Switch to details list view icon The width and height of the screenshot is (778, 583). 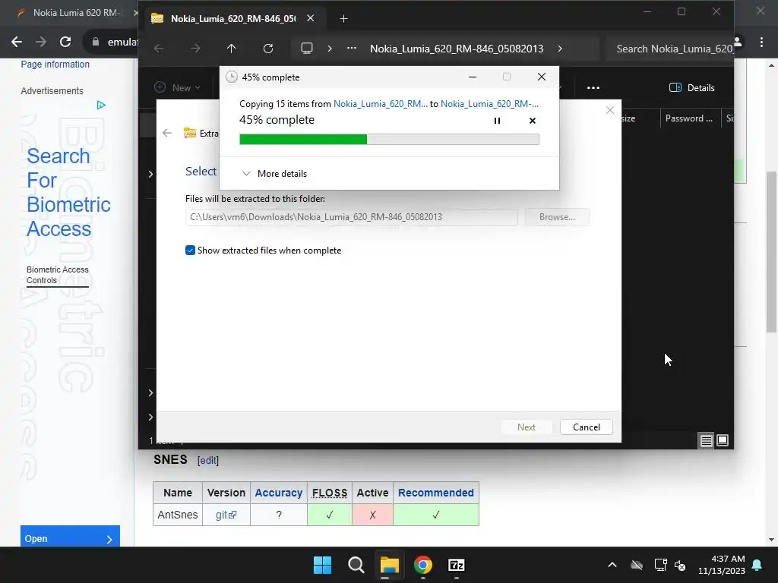(x=706, y=440)
